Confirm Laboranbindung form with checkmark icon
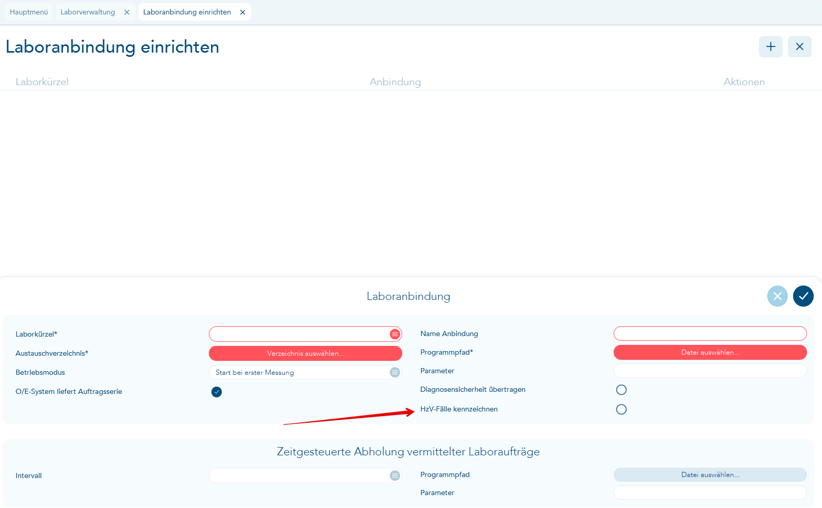This screenshot has height=508, width=822. coord(803,296)
